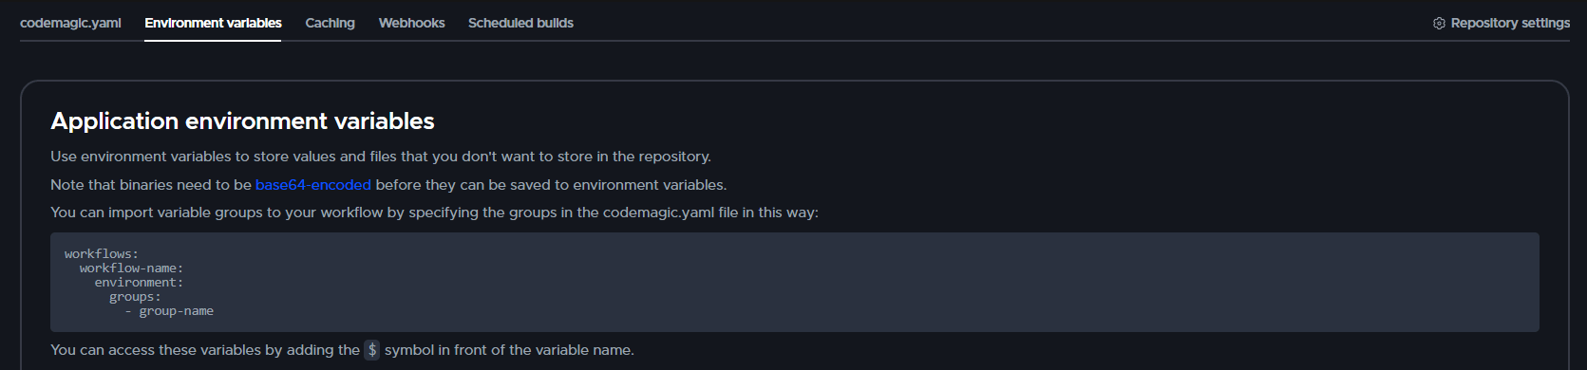Screen dimensions: 1587x370
Task: Open the codemagic.yaml tab
Action: click(x=70, y=23)
